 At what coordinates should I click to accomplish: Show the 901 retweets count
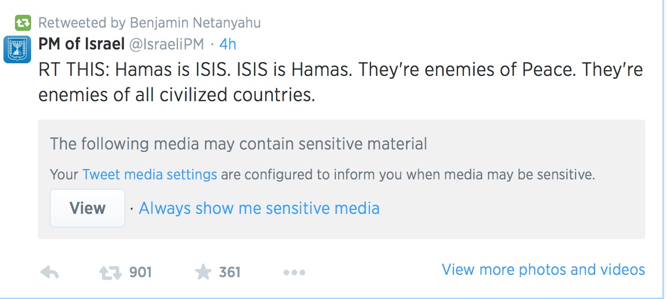tap(140, 272)
